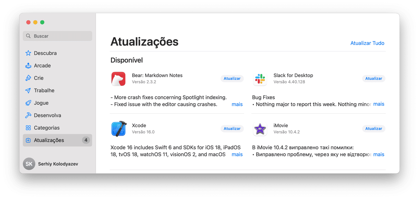Select the Descubra star icon in sidebar
419x199 pixels.
click(28, 53)
